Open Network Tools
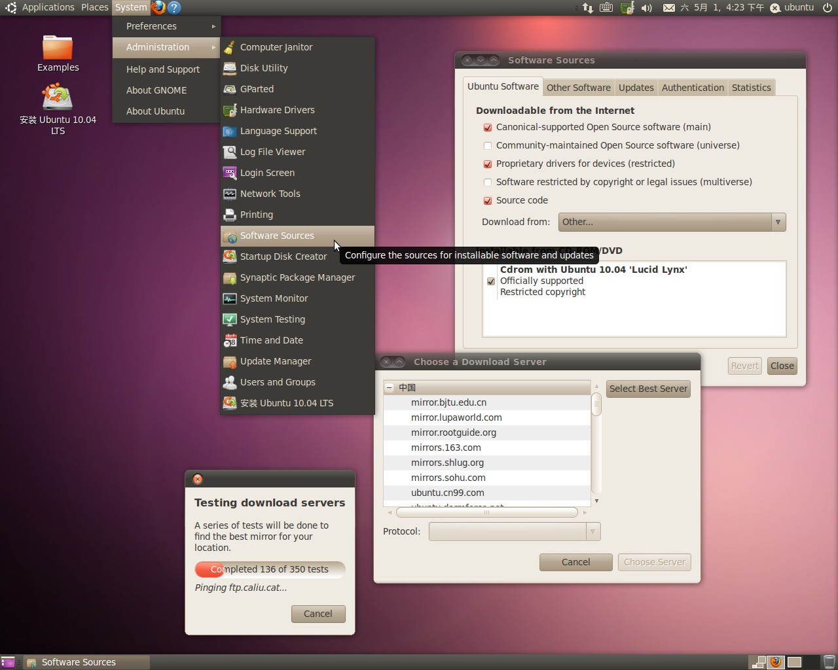Viewport: 838px width, 670px height. pos(297,194)
